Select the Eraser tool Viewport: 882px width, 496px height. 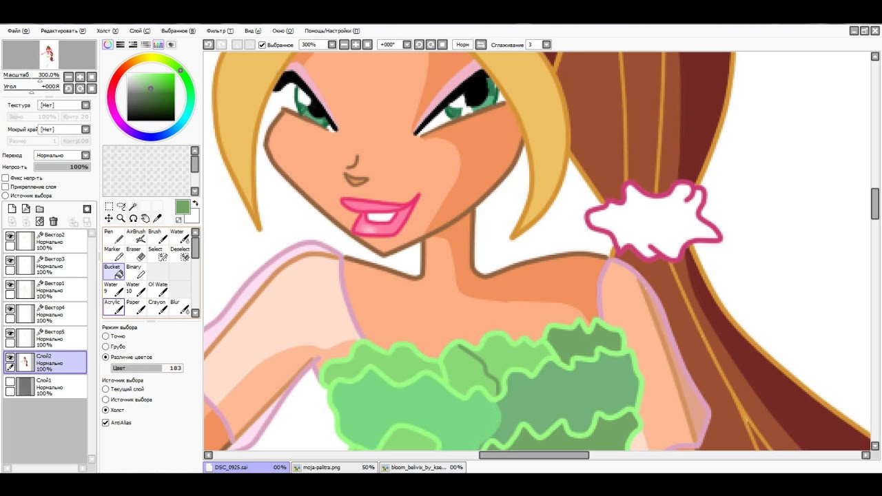136,254
